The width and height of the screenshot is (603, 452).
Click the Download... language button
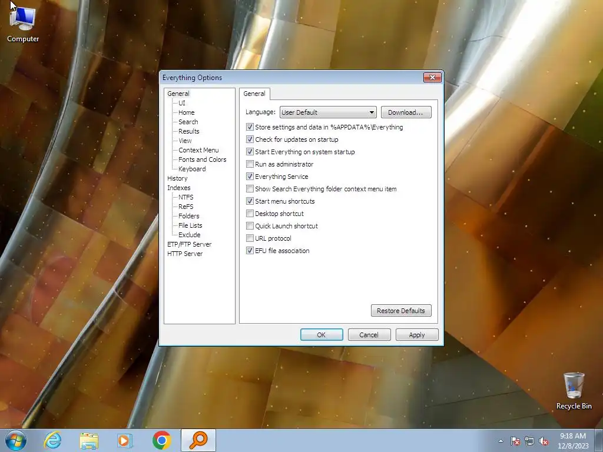[406, 112]
